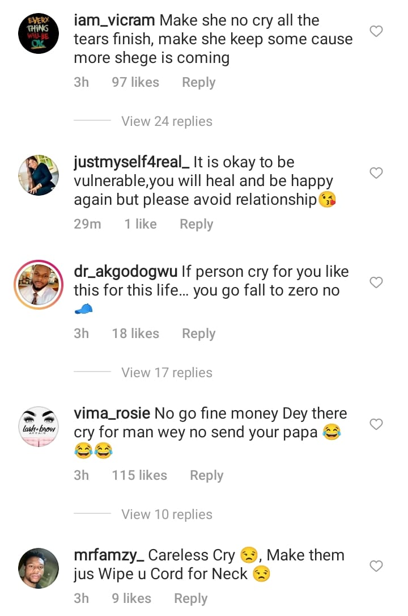Reply to justmyself4real_'s comment

click(196, 224)
